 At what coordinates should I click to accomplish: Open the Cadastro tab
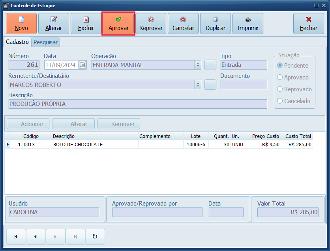click(17, 42)
